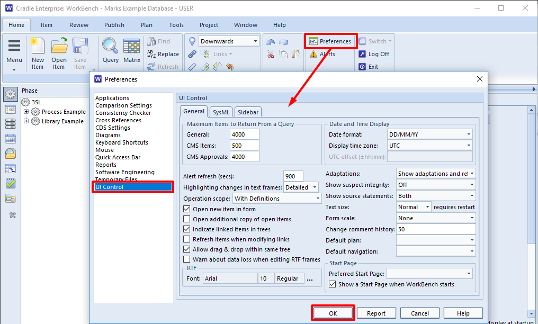Image resolution: width=538 pixels, height=324 pixels.
Task: Click the calendar sidebar icon
Action: coord(11,139)
